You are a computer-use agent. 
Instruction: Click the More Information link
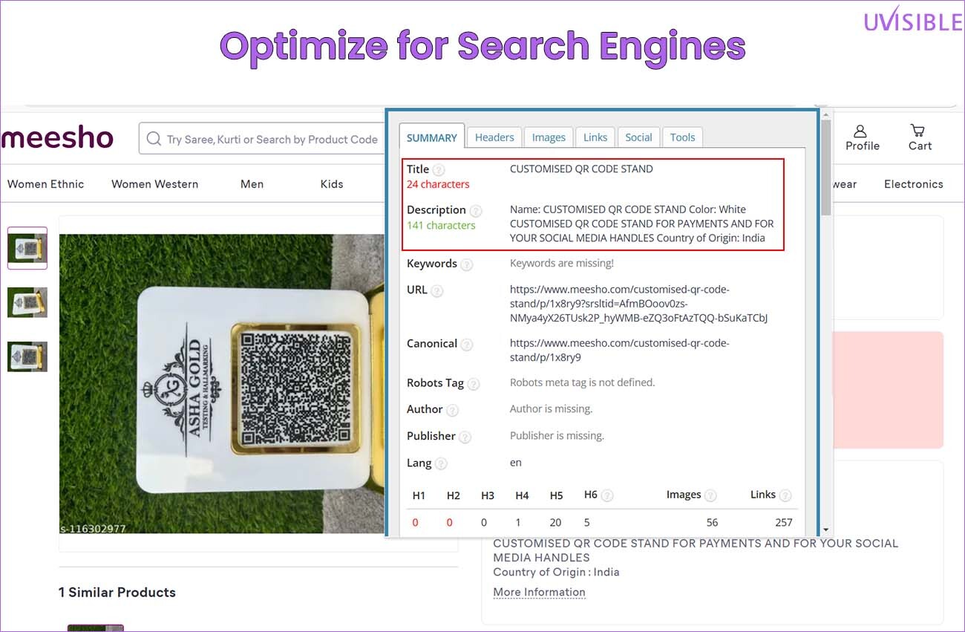539,592
